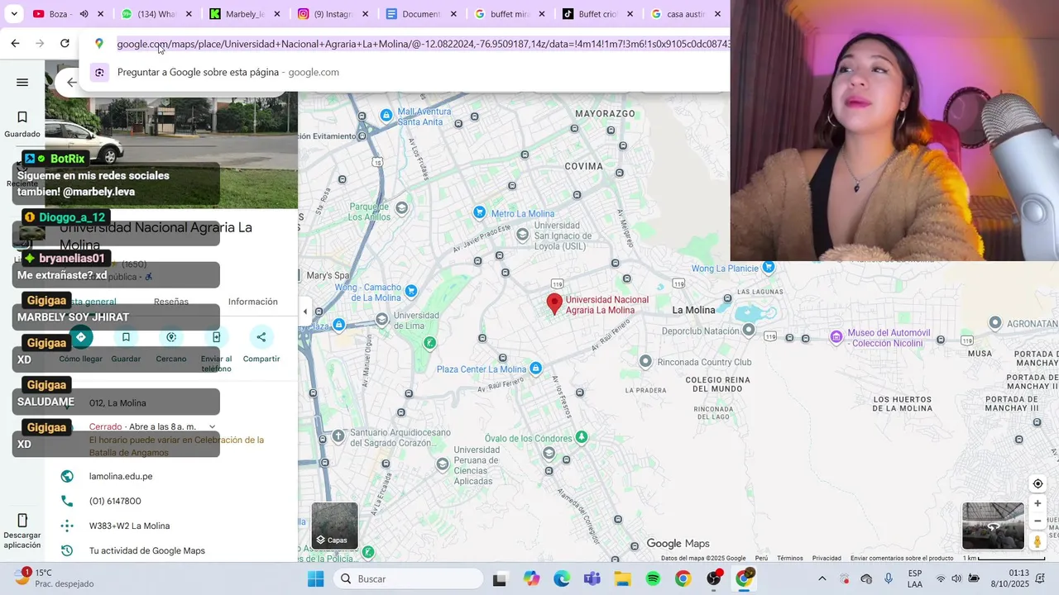This screenshot has height=595, width=1059.
Task: Open lamolina.edu.pe website link
Action: point(121,476)
